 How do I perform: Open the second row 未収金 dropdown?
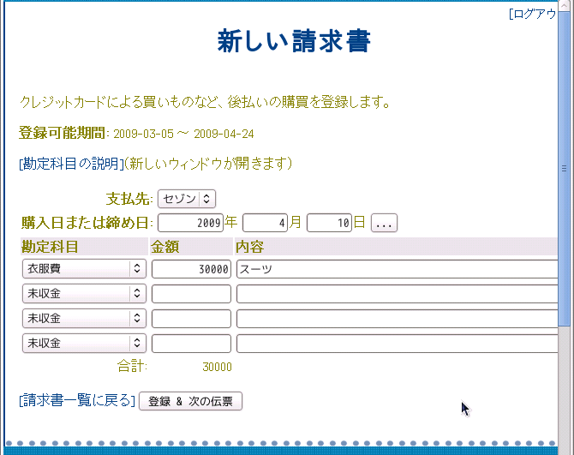click(84, 294)
